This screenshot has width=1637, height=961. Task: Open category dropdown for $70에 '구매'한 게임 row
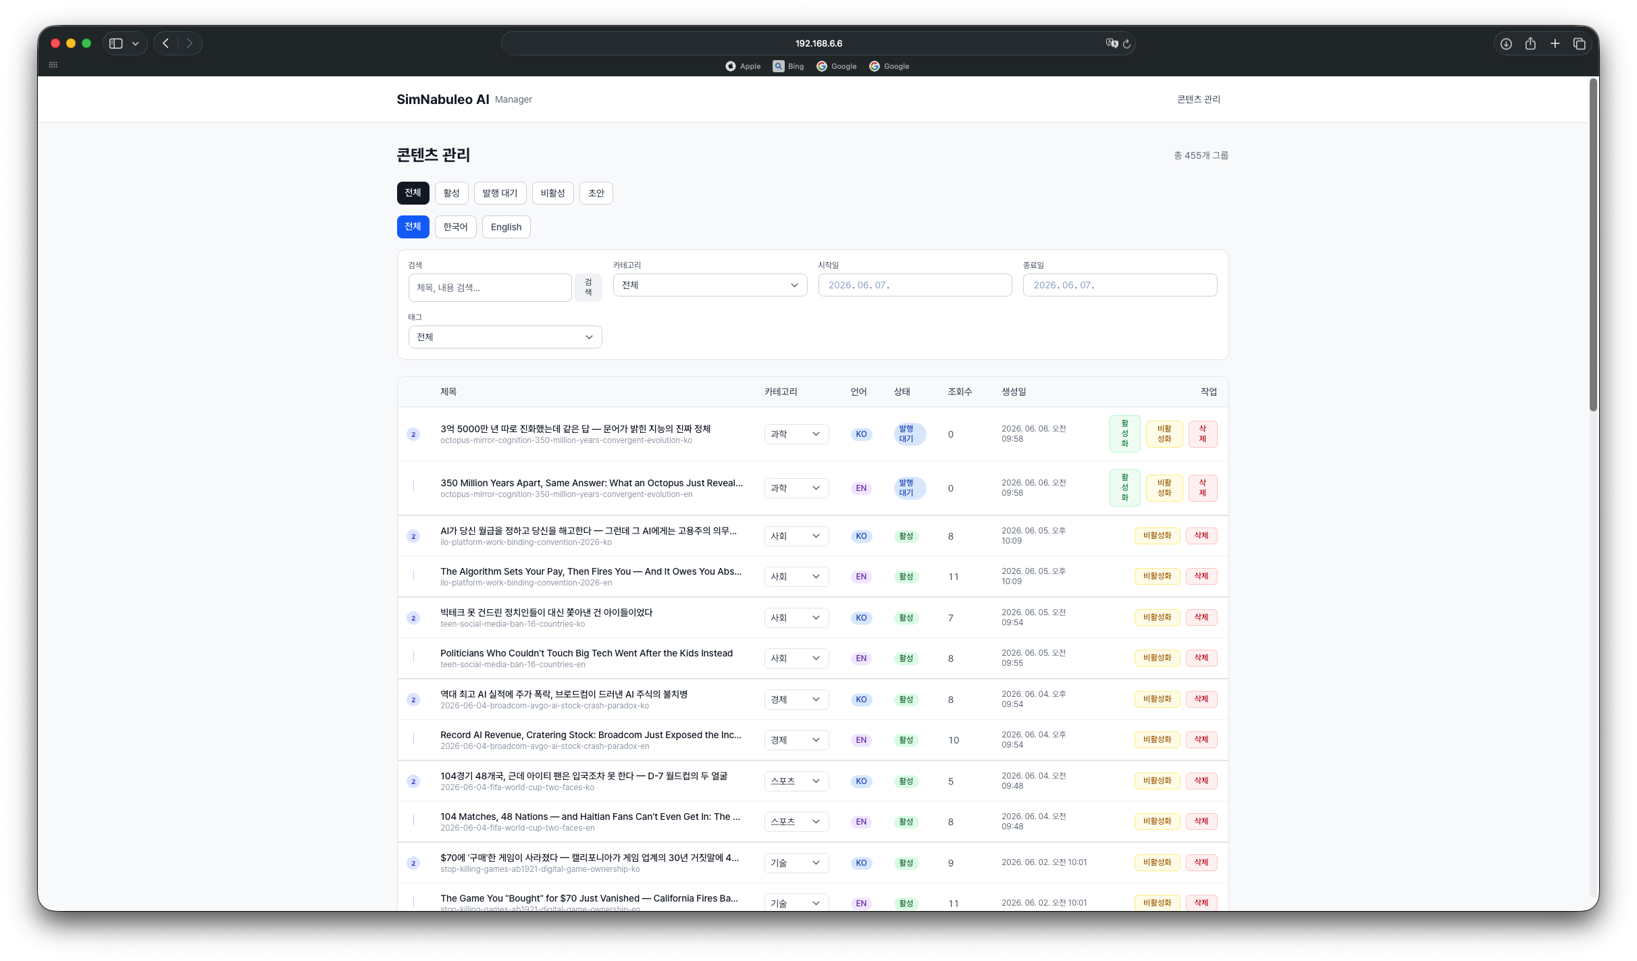coord(796,863)
